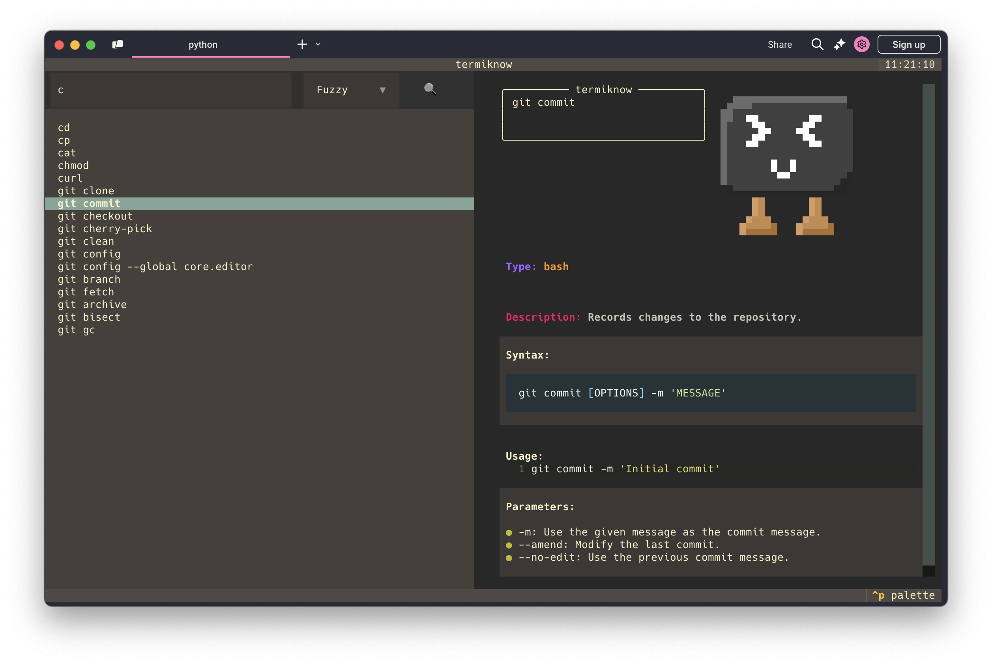992x665 pixels.
Task: Click the Sign up button
Action: (908, 45)
